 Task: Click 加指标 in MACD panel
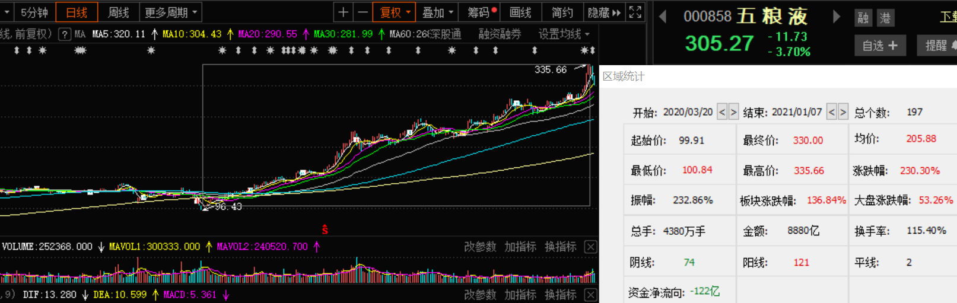[520, 295]
